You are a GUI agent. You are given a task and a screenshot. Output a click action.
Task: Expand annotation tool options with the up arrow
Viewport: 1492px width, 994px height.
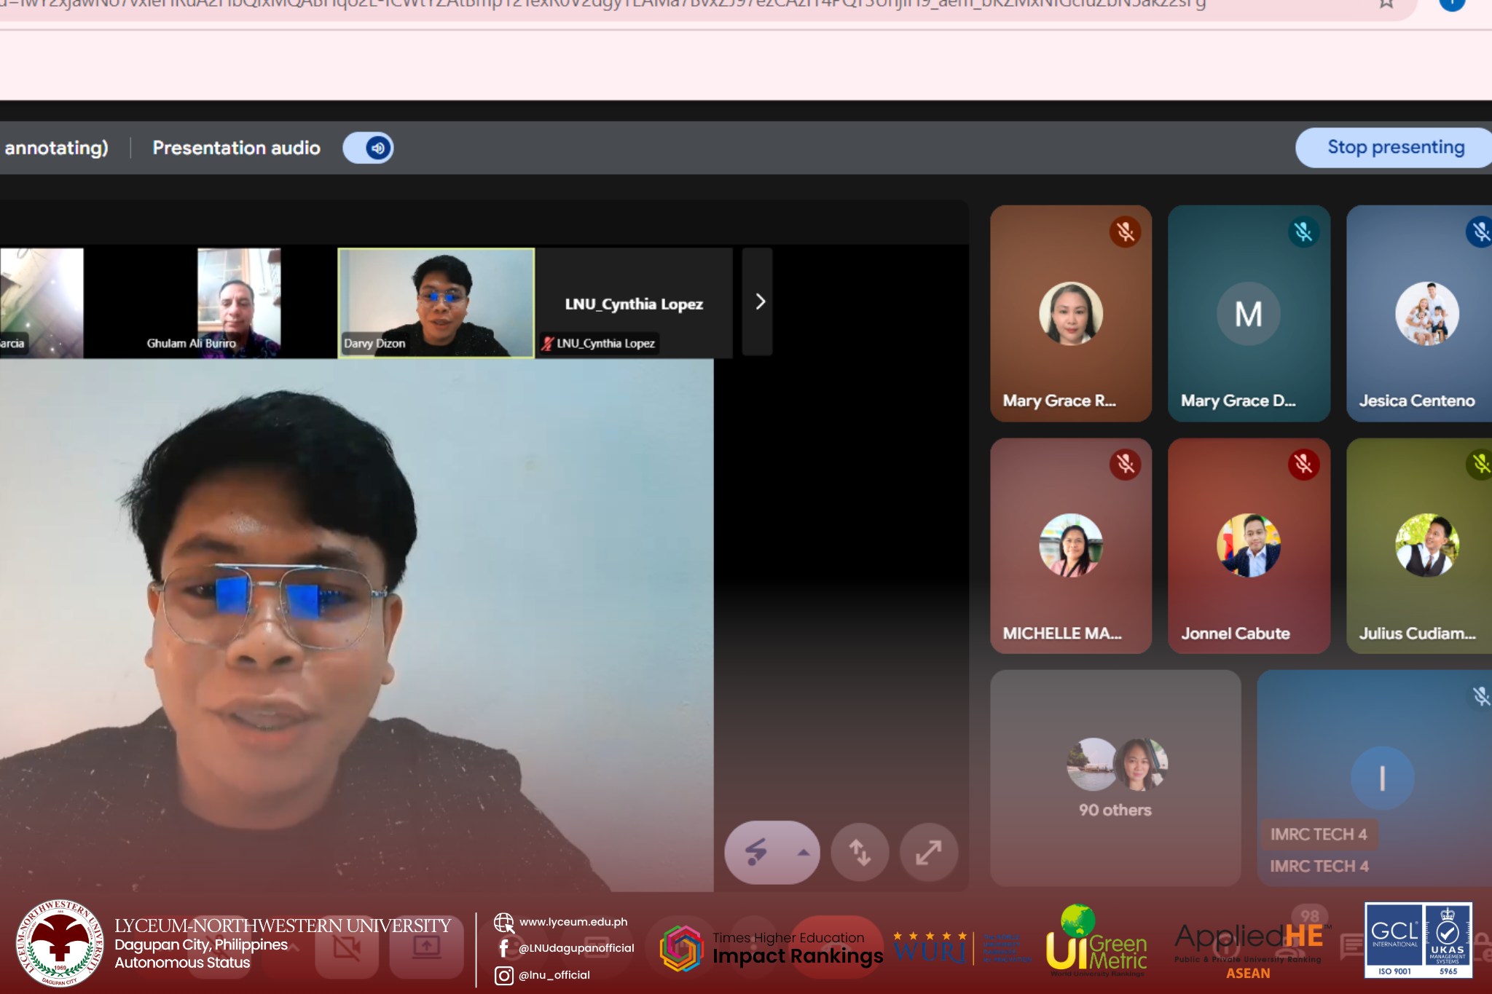[804, 852]
